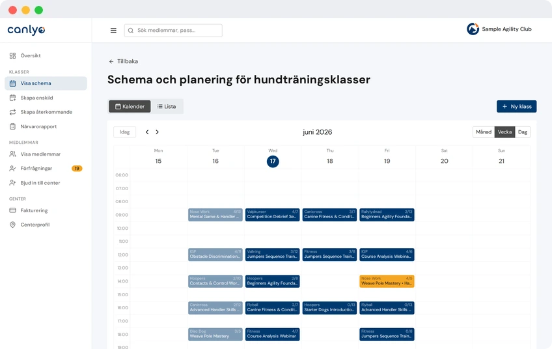This screenshot has height=349, width=552.
Task: Click the Förfrågningar user-check icon
Action: [12, 169]
